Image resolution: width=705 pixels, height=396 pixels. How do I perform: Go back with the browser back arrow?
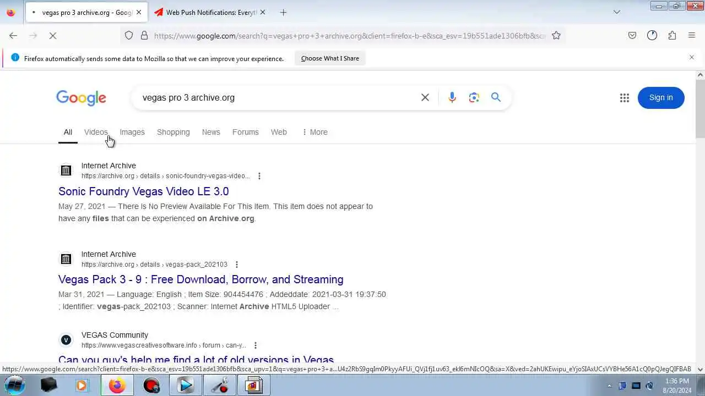pos(13,36)
